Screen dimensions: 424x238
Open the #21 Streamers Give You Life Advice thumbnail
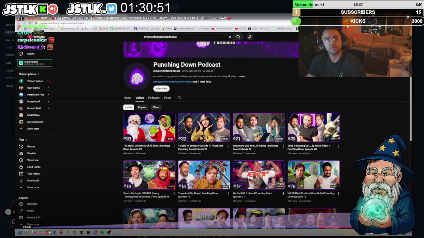[259, 128]
